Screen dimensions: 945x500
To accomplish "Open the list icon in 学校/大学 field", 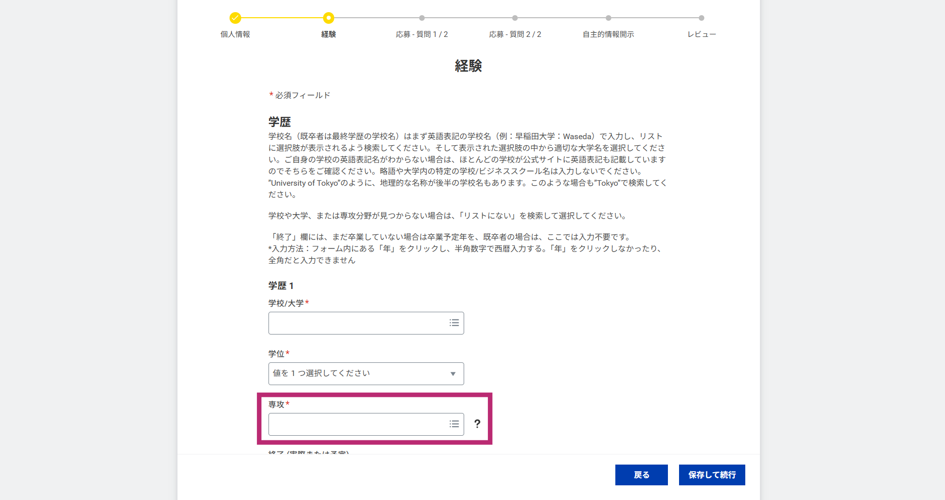I will tap(454, 323).
